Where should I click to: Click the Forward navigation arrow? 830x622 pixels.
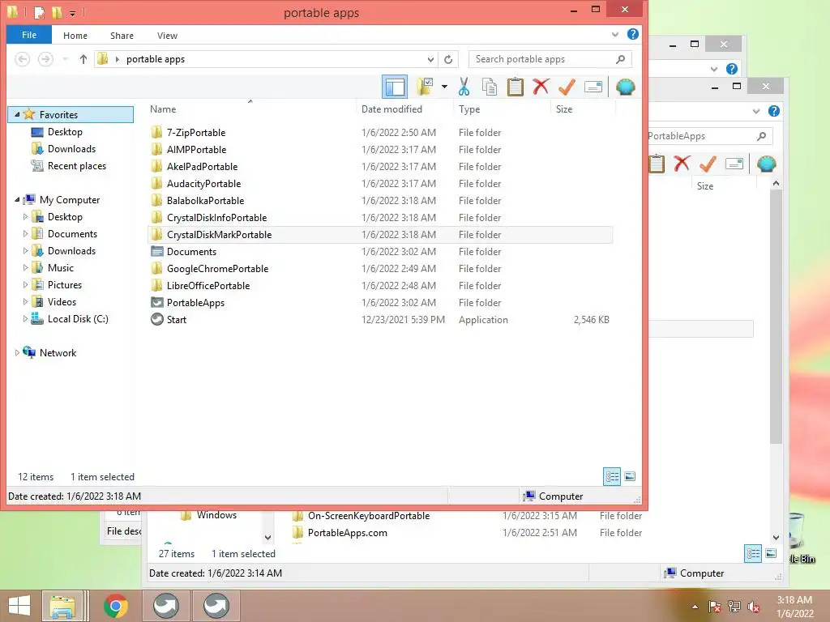coord(45,59)
